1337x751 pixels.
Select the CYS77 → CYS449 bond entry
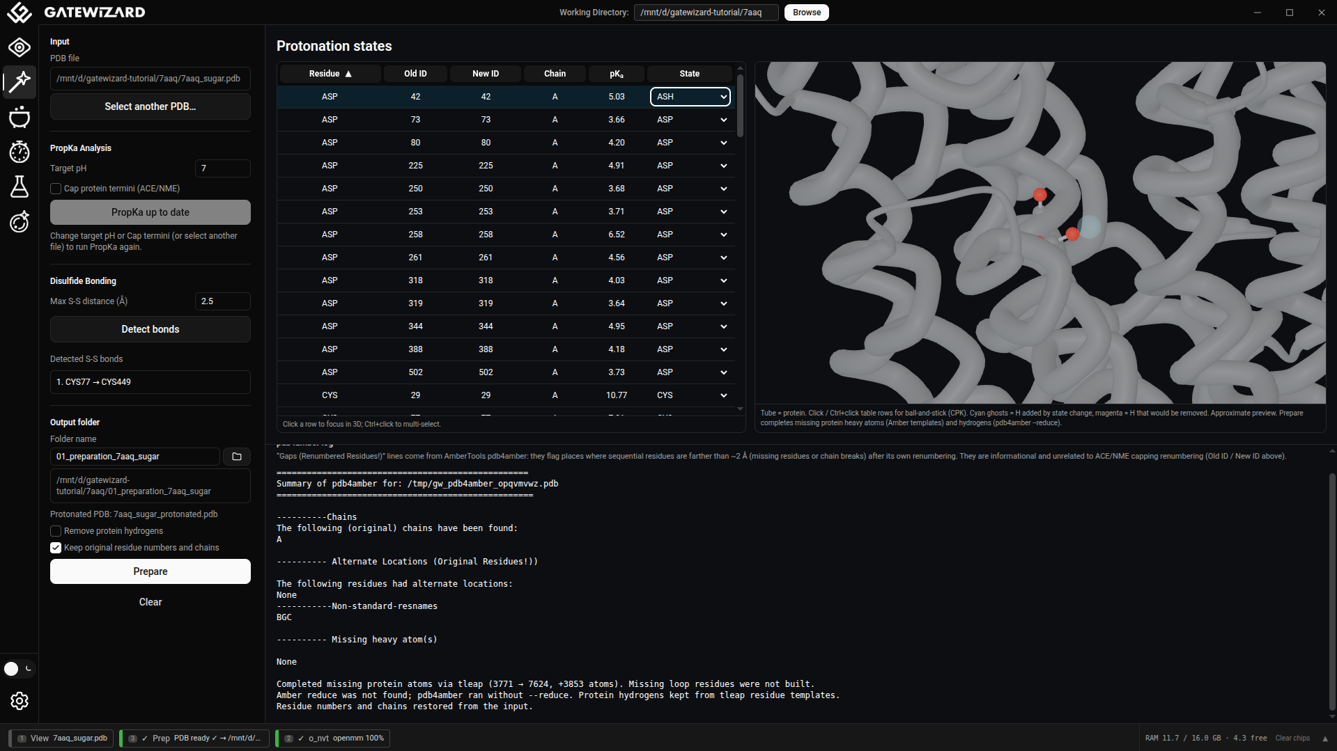pos(150,382)
